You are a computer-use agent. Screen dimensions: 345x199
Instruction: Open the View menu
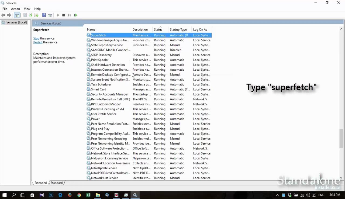(x=27, y=9)
